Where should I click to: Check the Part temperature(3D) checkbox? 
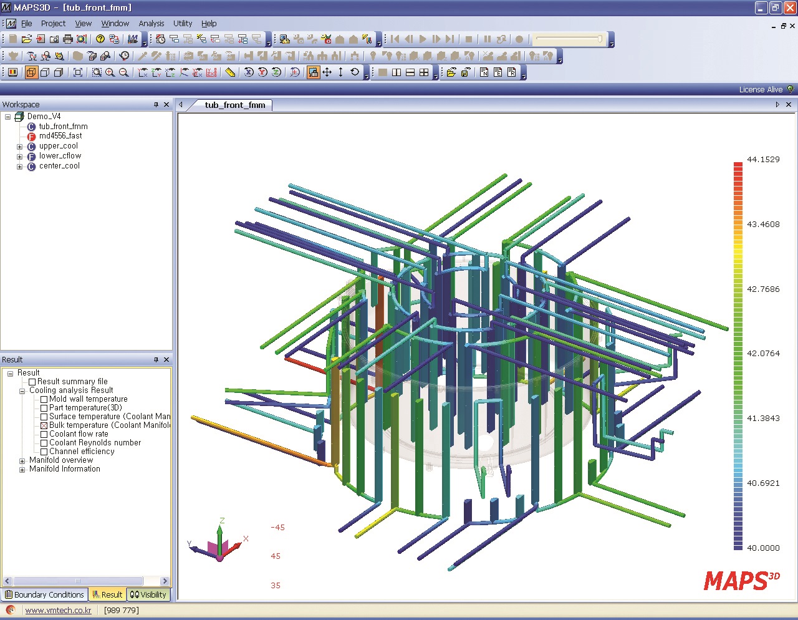click(x=44, y=408)
